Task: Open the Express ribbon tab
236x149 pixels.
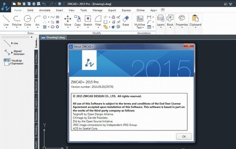Action: tap(126, 10)
